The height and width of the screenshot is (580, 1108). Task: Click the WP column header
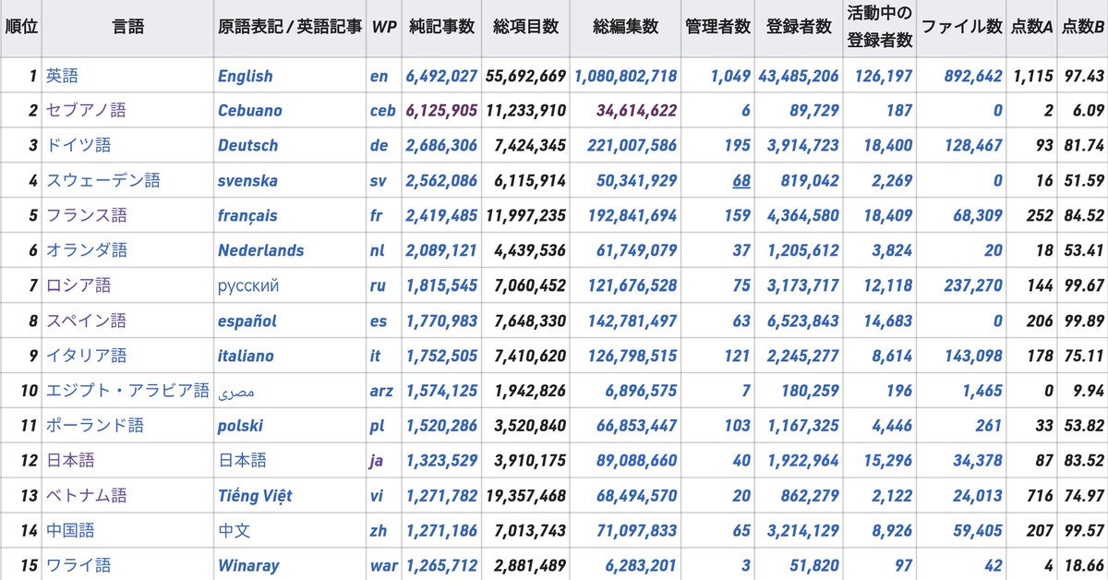click(x=384, y=27)
